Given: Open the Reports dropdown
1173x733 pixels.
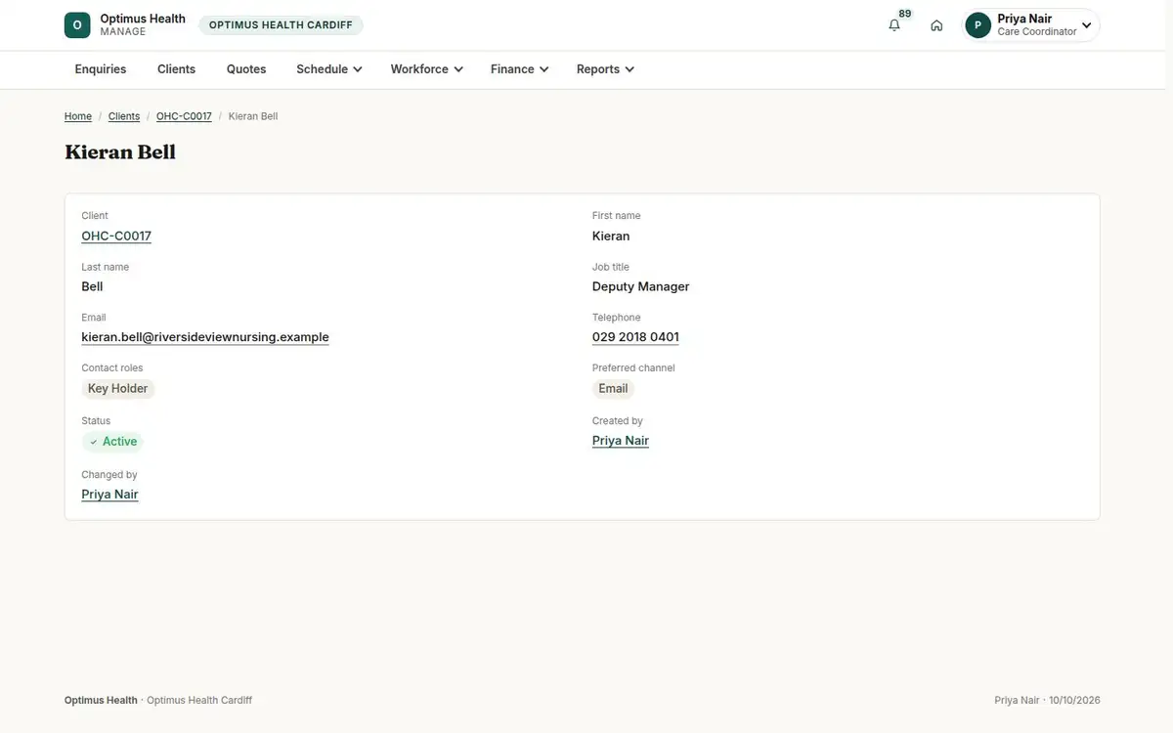Looking at the screenshot, I should coord(605,69).
